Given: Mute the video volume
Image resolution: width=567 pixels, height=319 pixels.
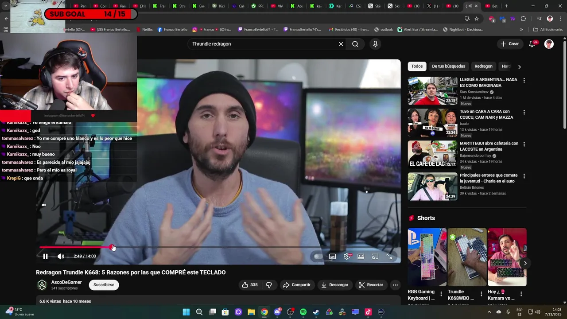Looking at the screenshot, I should point(61,256).
